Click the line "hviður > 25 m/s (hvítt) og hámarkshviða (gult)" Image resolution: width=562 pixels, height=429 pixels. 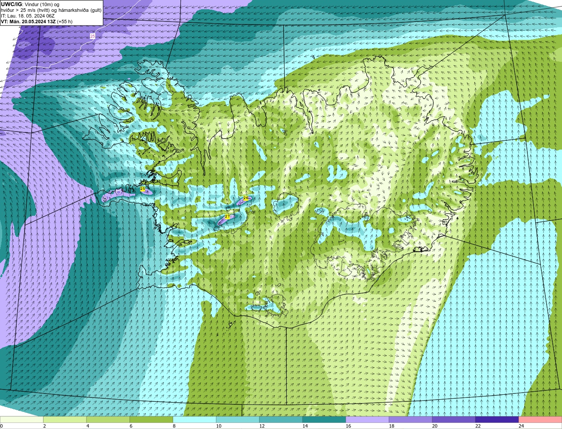coord(51,10)
